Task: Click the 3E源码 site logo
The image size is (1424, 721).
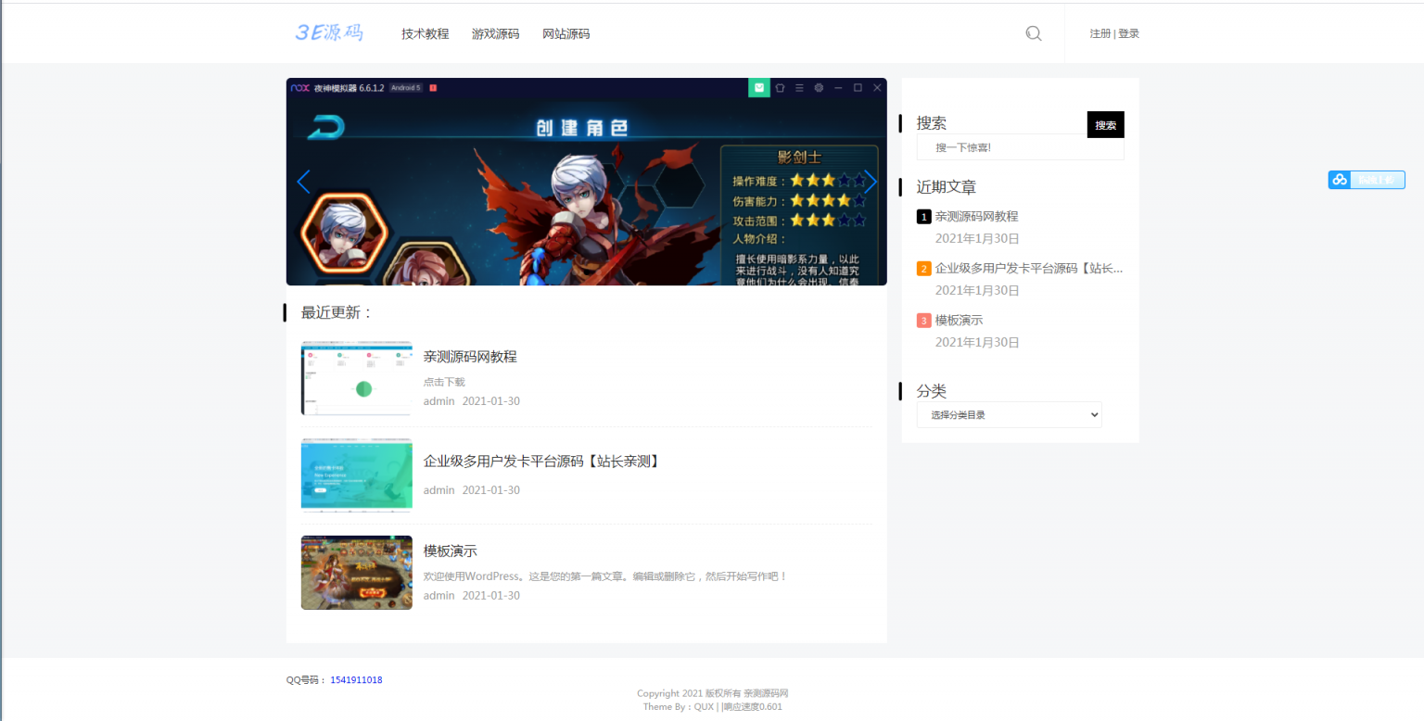Action: 329,32
